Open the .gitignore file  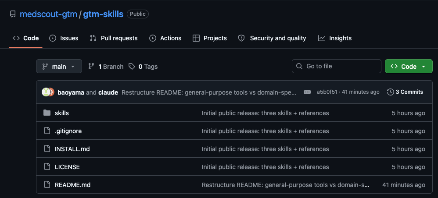pos(68,131)
